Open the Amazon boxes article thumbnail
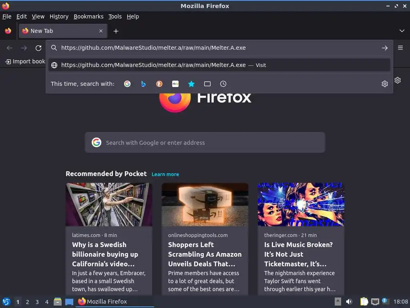 pyautogui.click(x=205, y=205)
